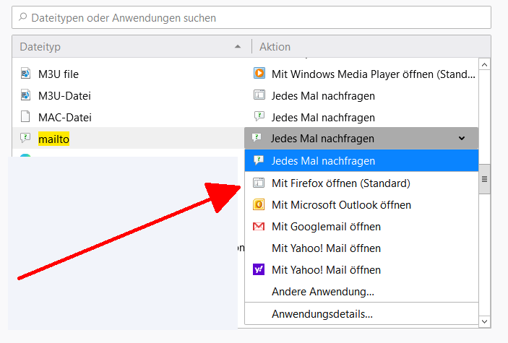
Task: Click the purple Yahoo Mail icon
Action: pyautogui.click(x=259, y=270)
